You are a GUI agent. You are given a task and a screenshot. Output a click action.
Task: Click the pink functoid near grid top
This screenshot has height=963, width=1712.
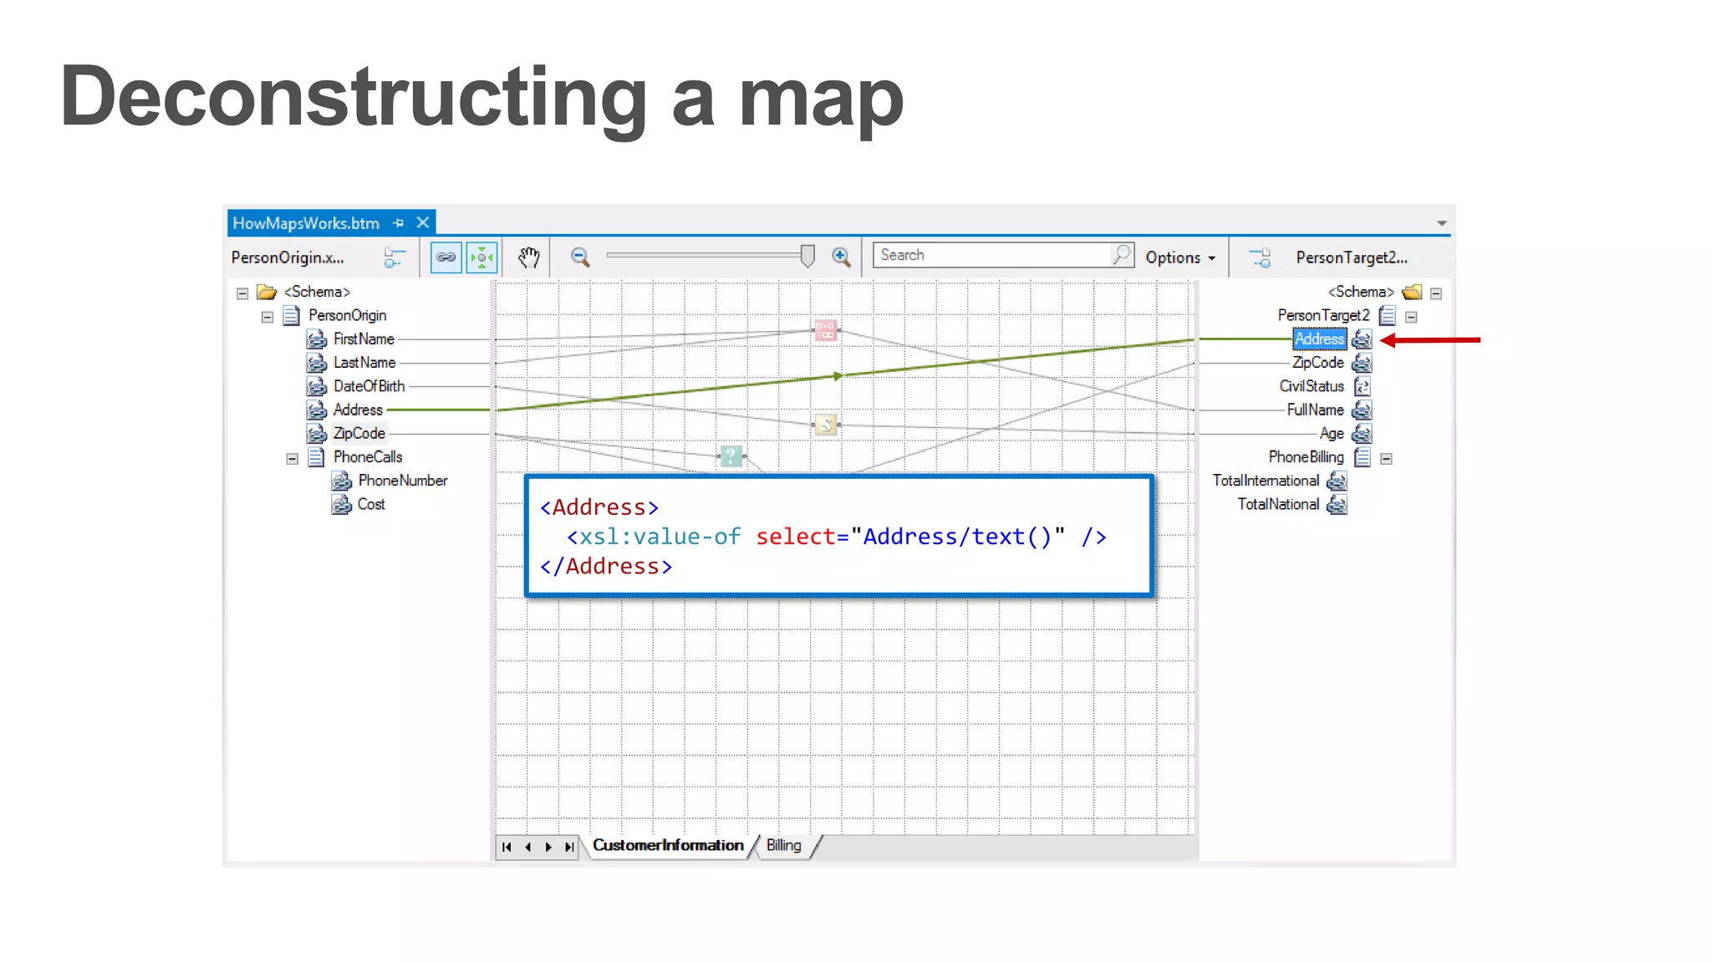(825, 329)
